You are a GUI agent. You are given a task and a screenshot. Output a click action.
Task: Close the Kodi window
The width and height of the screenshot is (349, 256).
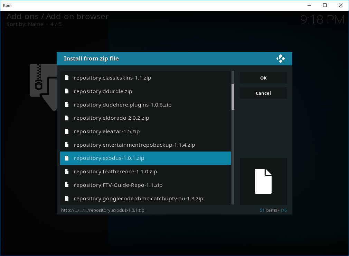pyautogui.click(x=341, y=5)
